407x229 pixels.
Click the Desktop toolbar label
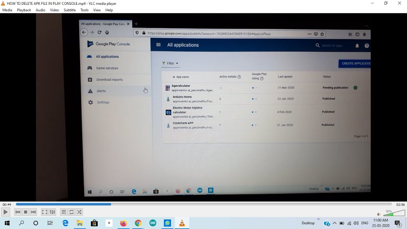coord(308,223)
